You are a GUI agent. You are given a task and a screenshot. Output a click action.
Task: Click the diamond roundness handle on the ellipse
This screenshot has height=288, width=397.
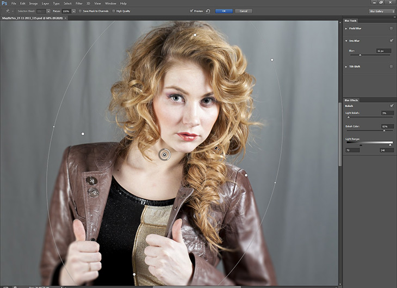click(272, 60)
